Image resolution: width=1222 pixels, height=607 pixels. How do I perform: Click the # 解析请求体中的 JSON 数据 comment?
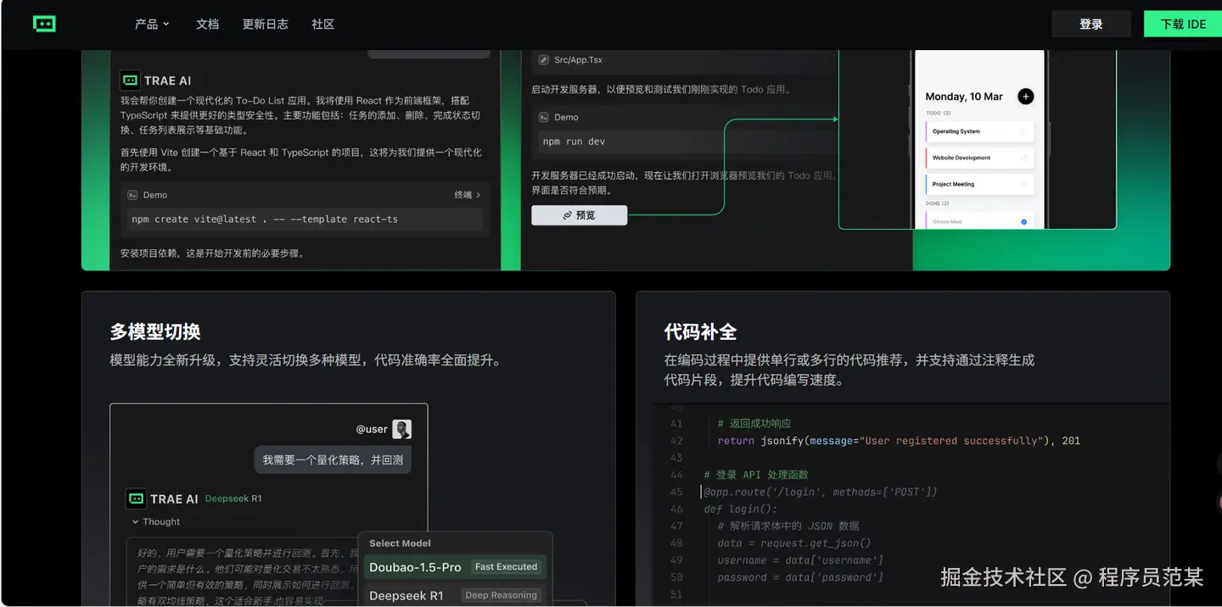click(788, 526)
